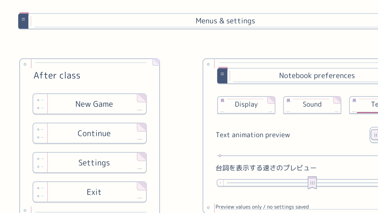Switch to the Sound tab
Image resolution: width=378 pixels, height=213 pixels.
[312, 105]
